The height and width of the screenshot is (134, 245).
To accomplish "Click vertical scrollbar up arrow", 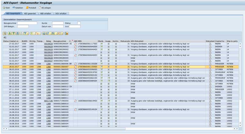I will 240,44.
